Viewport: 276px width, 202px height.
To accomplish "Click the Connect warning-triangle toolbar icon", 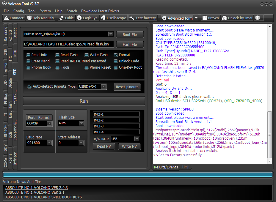I will tap(6, 18).
